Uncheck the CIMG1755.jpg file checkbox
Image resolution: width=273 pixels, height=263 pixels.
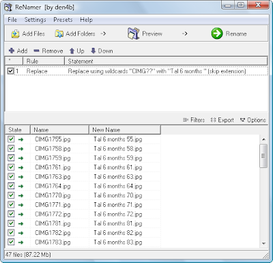(x=11, y=139)
